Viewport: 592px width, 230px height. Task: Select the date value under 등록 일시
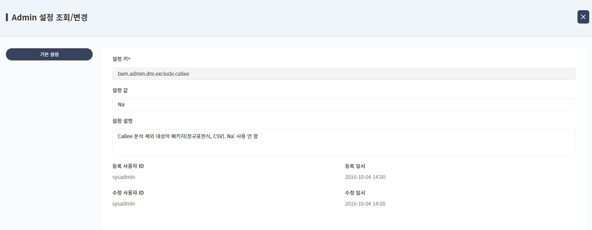click(x=365, y=177)
